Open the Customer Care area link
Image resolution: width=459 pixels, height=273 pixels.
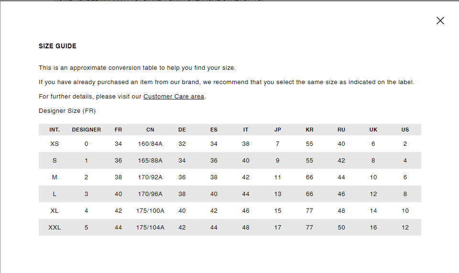[x=174, y=97]
